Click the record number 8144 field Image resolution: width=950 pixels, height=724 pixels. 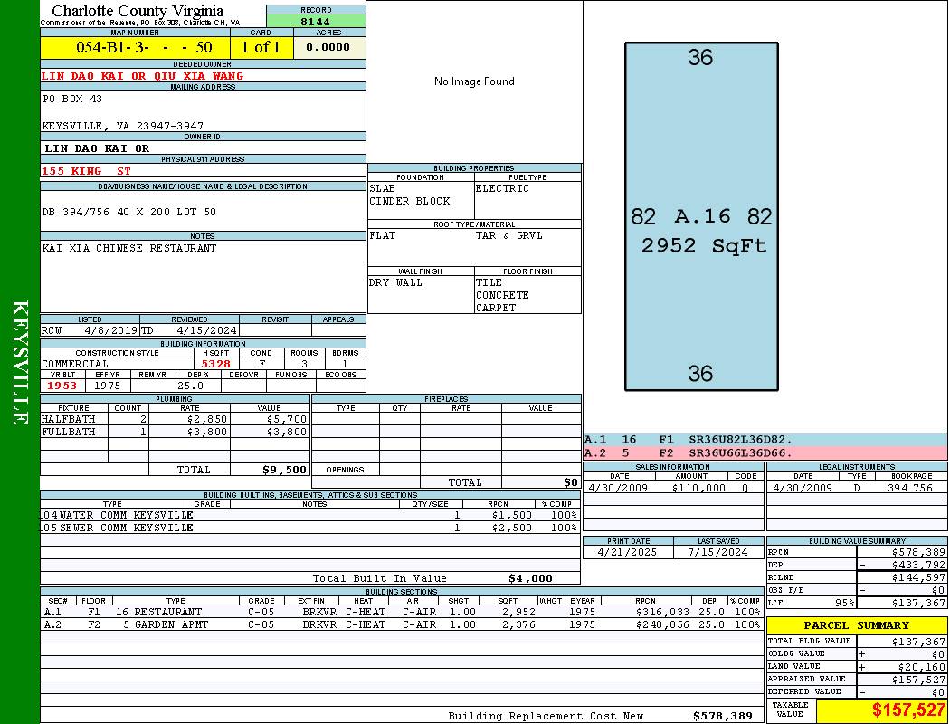point(315,21)
